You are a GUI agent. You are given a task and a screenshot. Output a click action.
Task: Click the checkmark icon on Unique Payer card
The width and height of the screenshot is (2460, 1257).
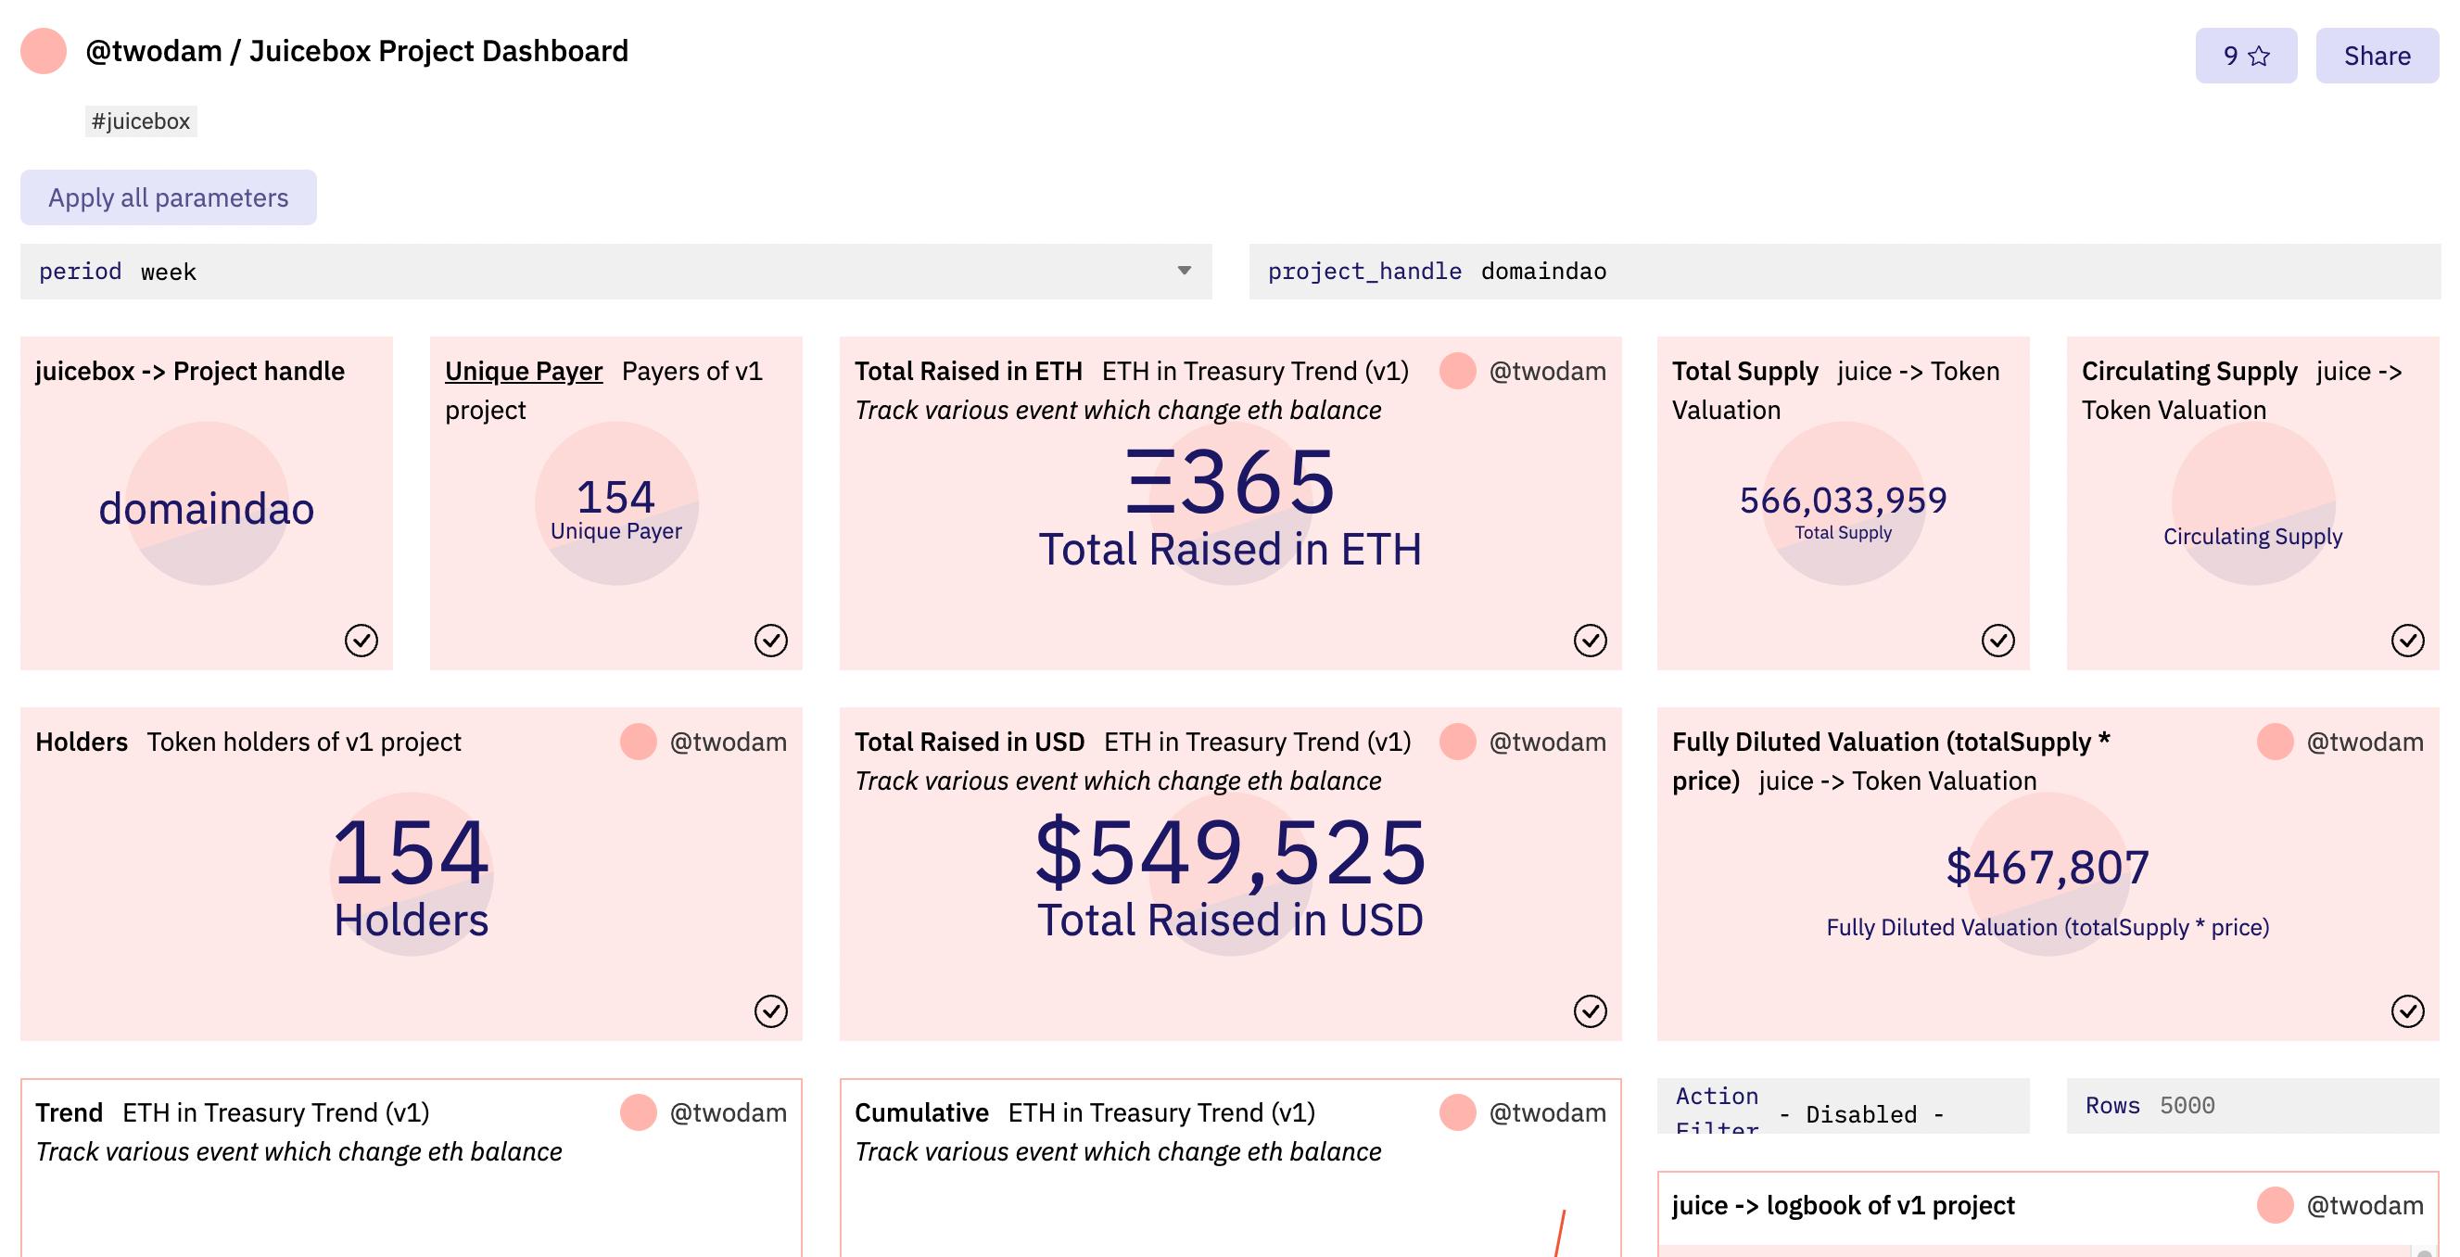click(x=770, y=640)
